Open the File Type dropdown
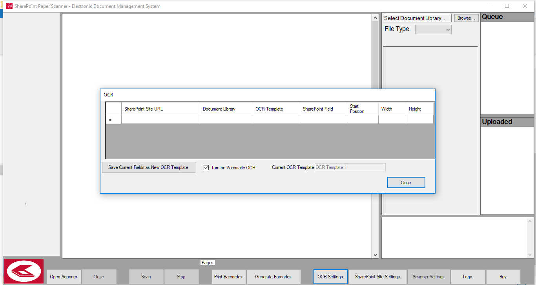The height and width of the screenshot is (285, 536). coord(433,29)
